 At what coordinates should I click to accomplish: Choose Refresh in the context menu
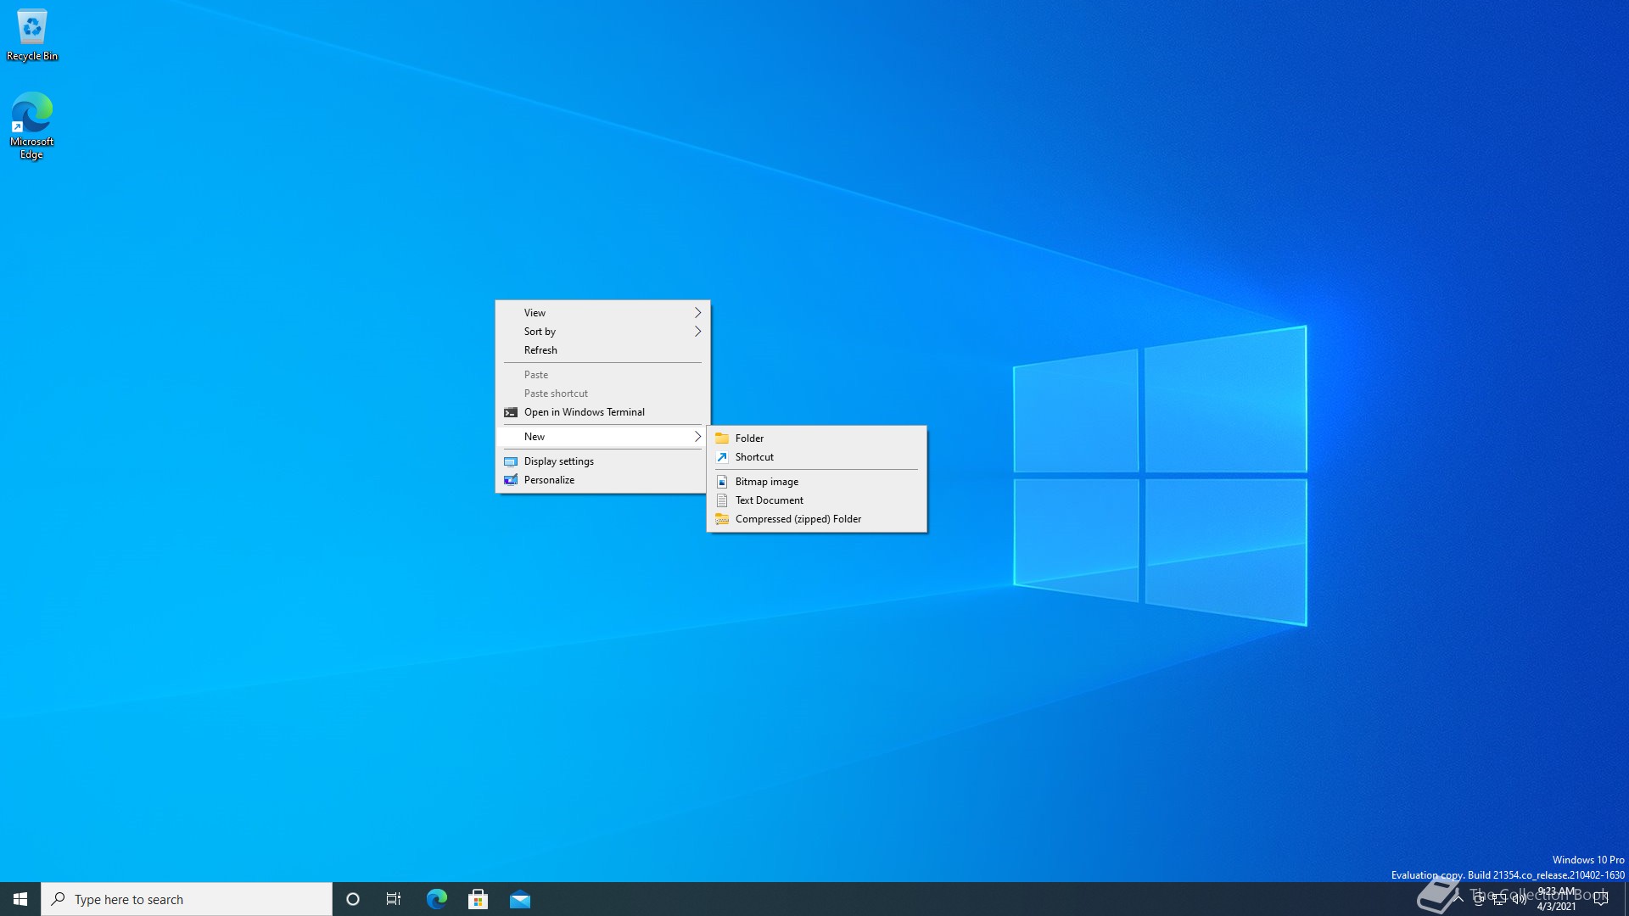point(540,350)
